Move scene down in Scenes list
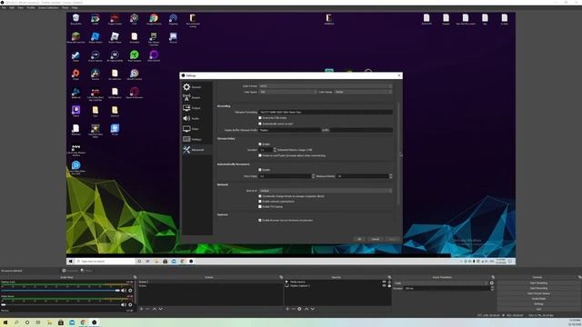This screenshot has width=582, height=327. pos(160,309)
